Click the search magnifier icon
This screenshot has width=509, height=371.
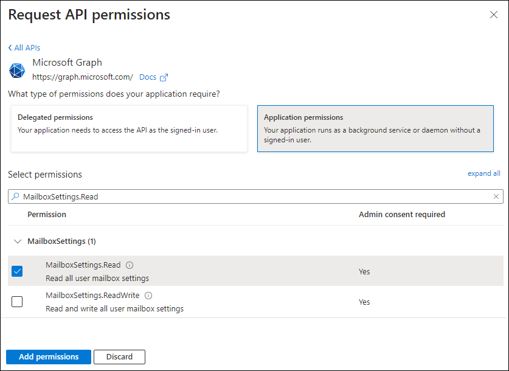pyautogui.click(x=15, y=196)
